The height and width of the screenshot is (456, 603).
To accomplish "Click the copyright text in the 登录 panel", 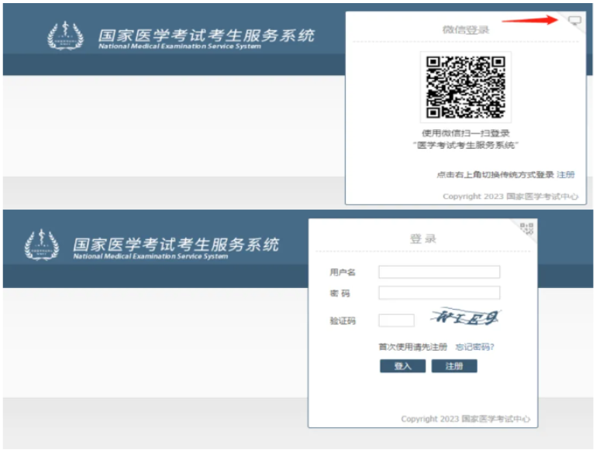I will click(465, 419).
